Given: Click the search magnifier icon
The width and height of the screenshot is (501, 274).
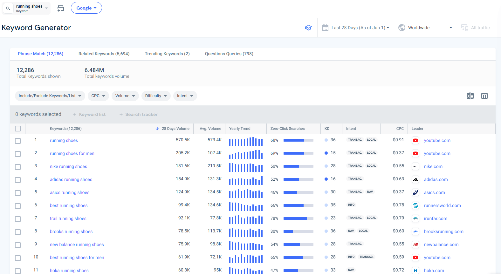Looking at the screenshot, I should pos(8,8).
